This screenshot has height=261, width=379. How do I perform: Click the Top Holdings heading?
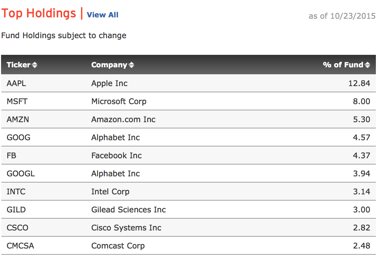[x=39, y=14]
